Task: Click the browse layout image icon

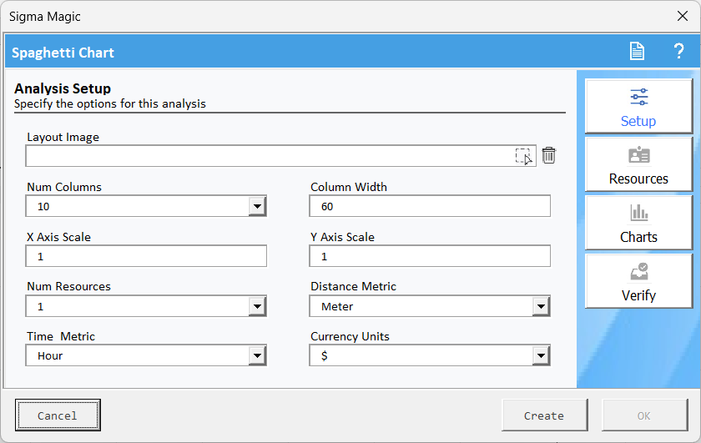Action: pyautogui.click(x=523, y=156)
